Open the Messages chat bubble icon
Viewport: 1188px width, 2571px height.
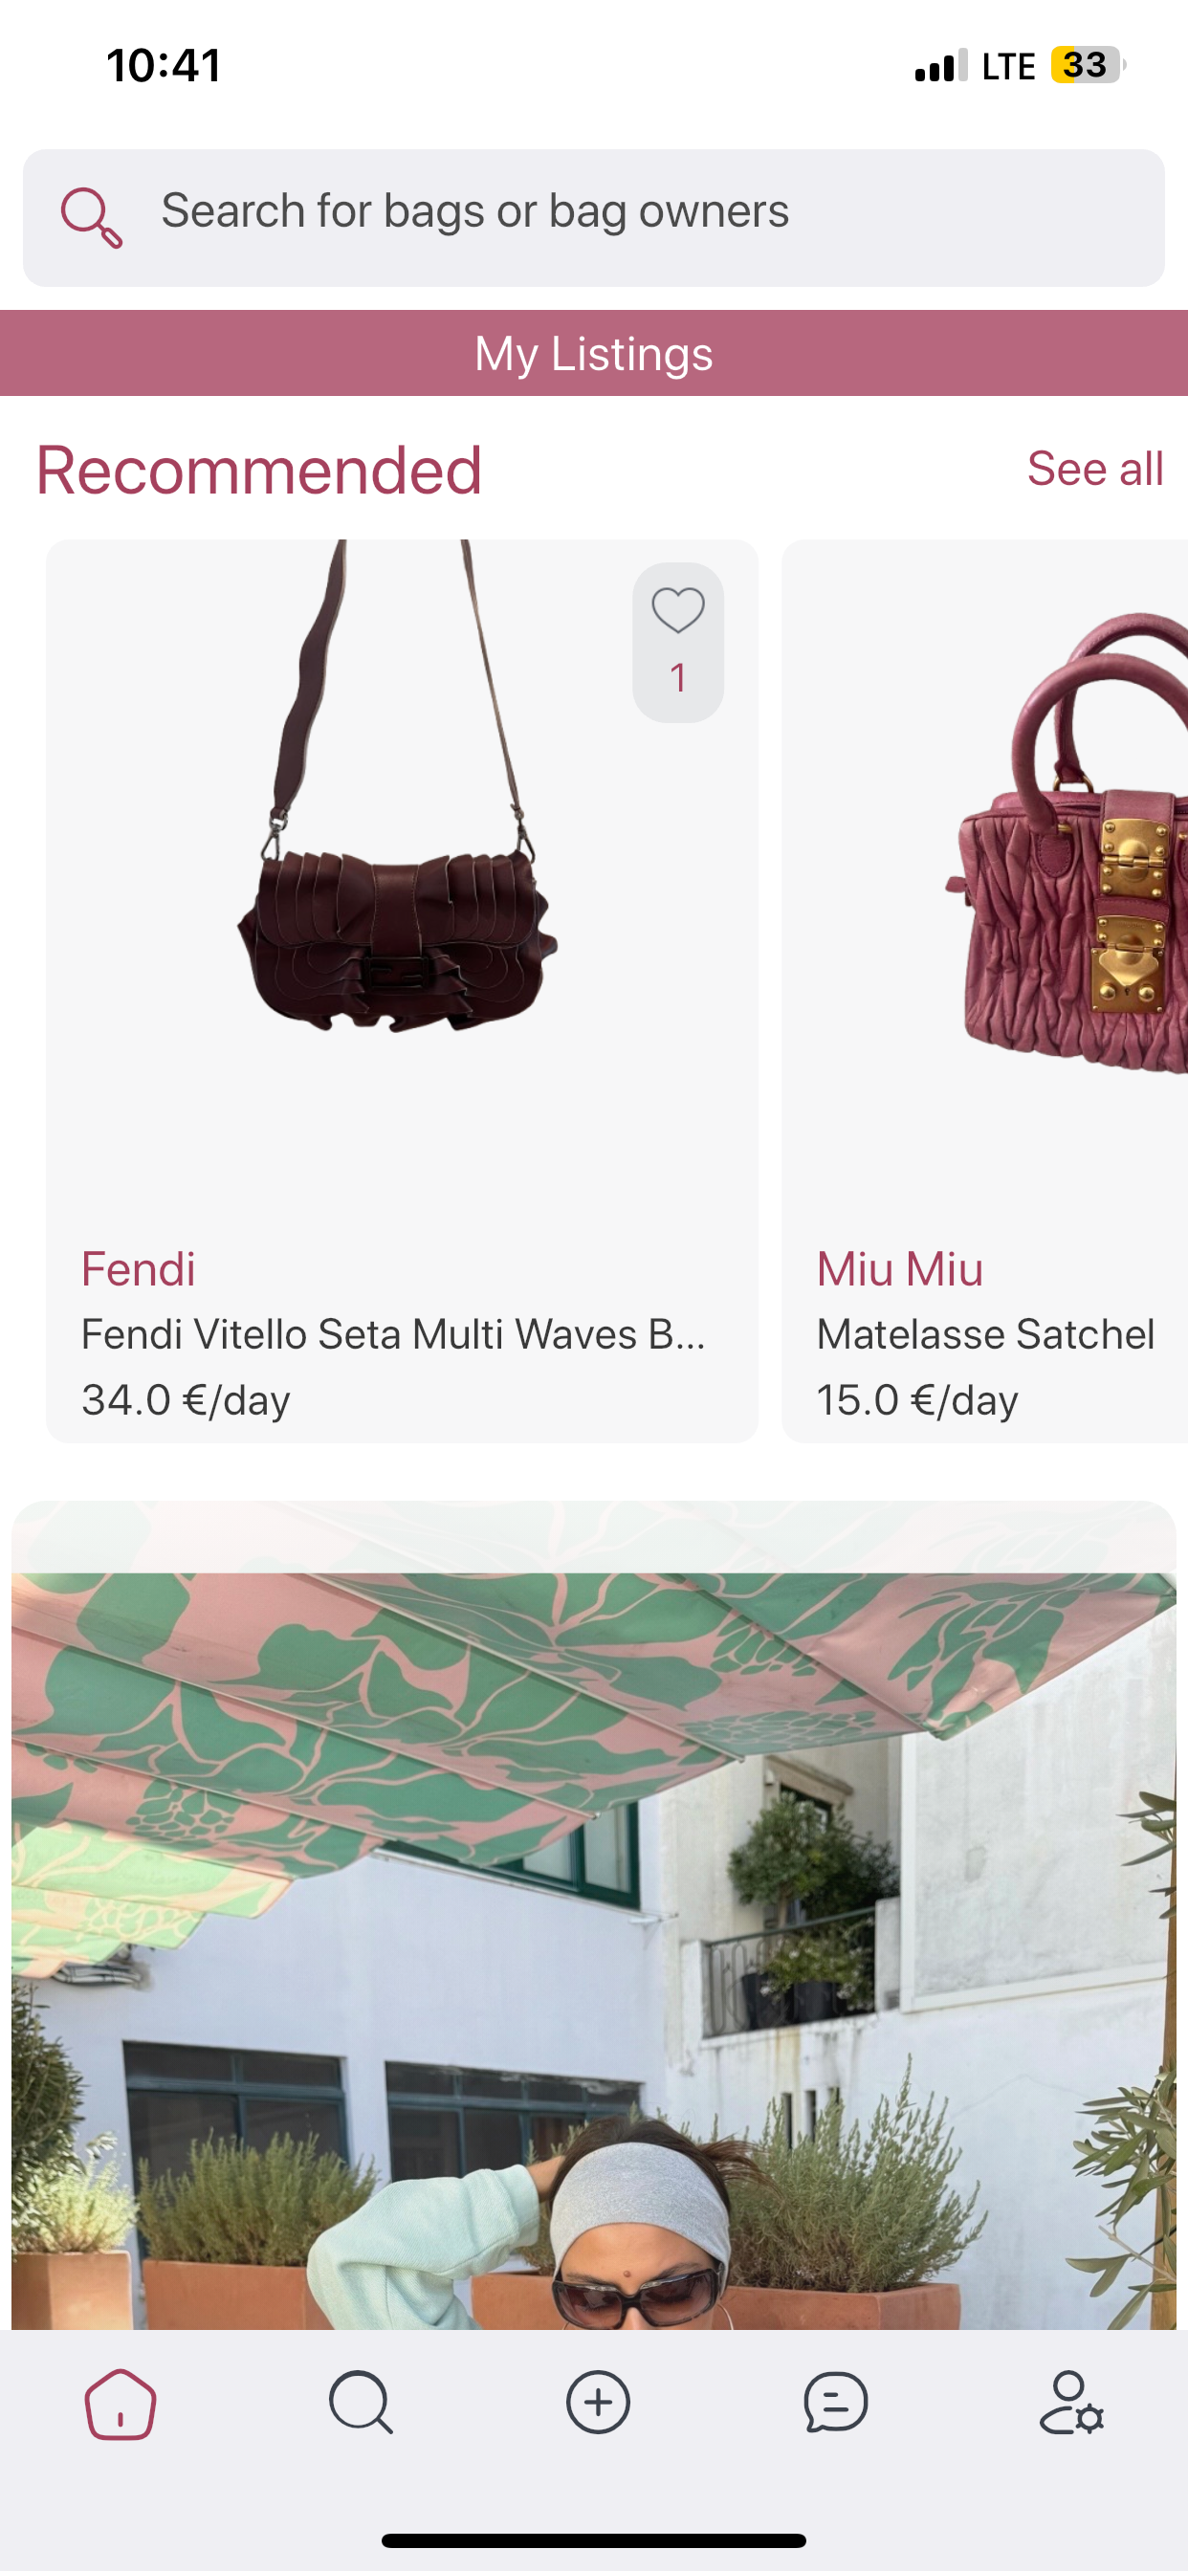tap(835, 2403)
